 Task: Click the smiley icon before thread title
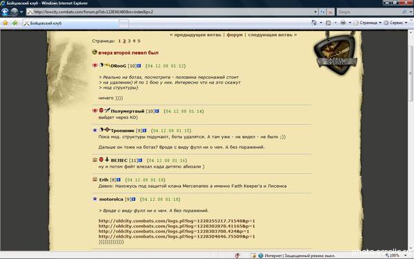pyautogui.click(x=95, y=52)
